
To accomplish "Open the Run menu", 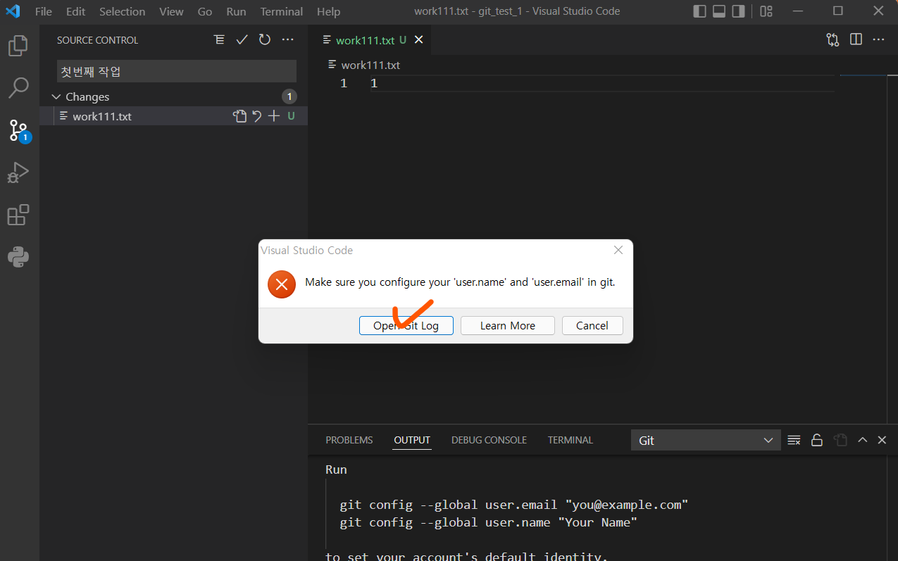I will coord(237,12).
